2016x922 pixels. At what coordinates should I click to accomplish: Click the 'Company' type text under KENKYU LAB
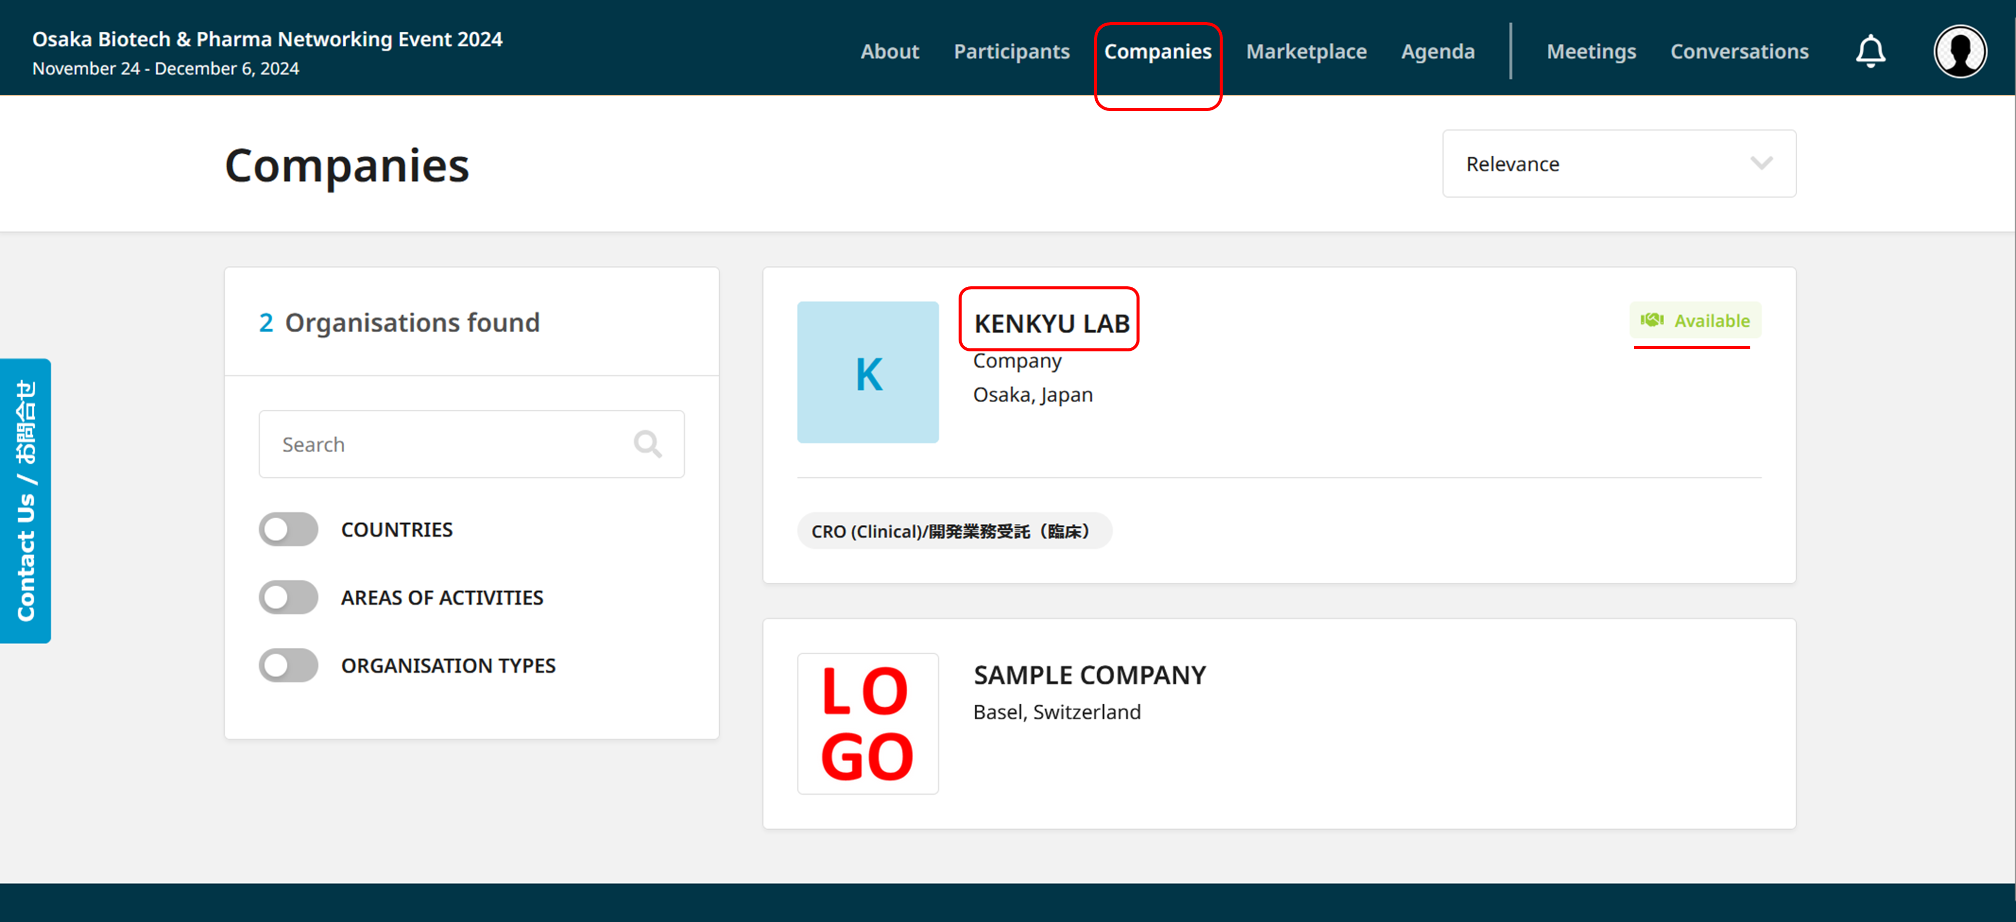[1017, 361]
